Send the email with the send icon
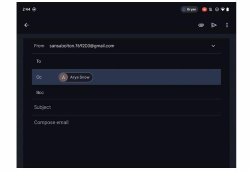Screen dimensions: 250x171 click(214, 25)
